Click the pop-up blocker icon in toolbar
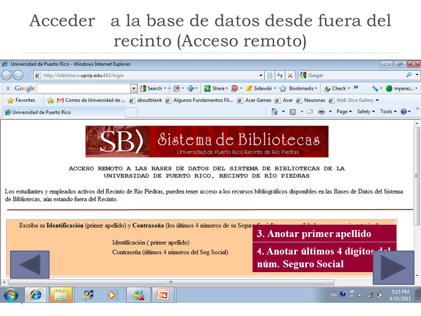 (x=235, y=88)
